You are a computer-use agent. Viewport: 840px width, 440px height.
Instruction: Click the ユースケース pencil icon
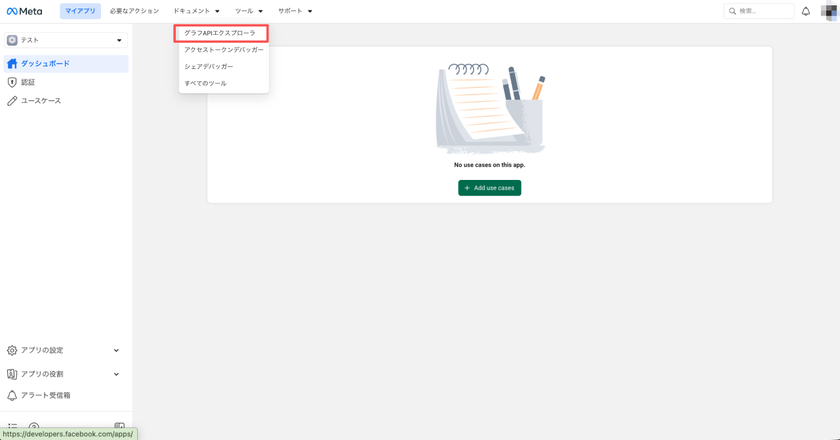pos(12,100)
